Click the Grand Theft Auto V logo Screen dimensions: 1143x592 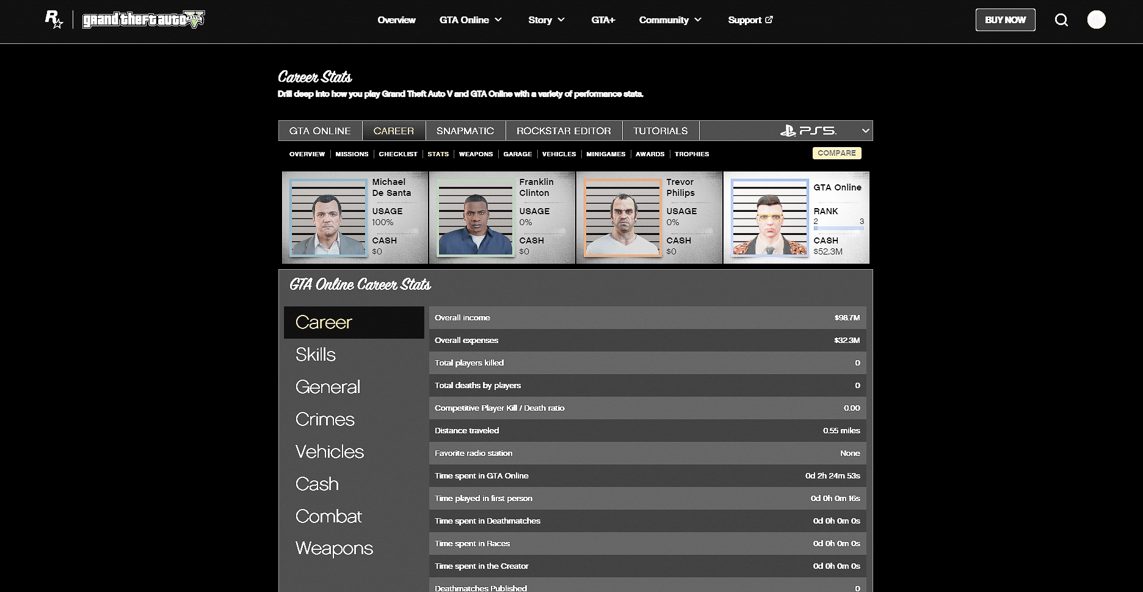(x=143, y=20)
